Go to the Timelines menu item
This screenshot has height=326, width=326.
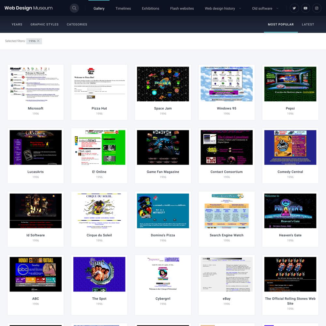123,8
